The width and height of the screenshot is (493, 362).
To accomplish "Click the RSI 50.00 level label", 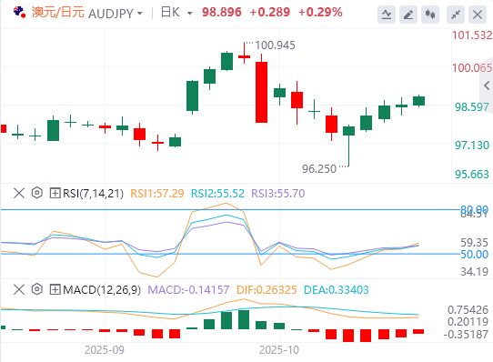I will point(475,254).
